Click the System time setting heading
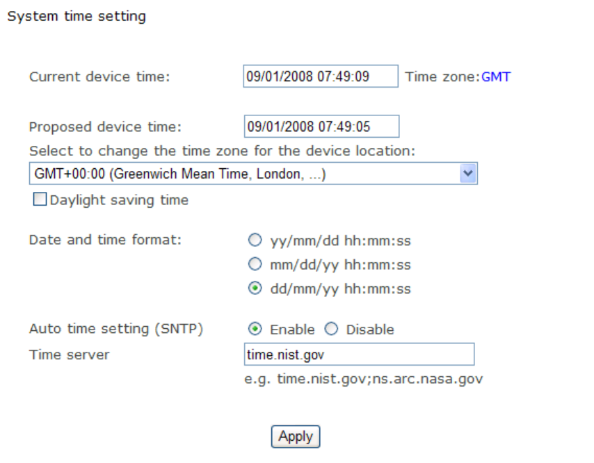Screen dimensions: 594x463 tap(77, 16)
